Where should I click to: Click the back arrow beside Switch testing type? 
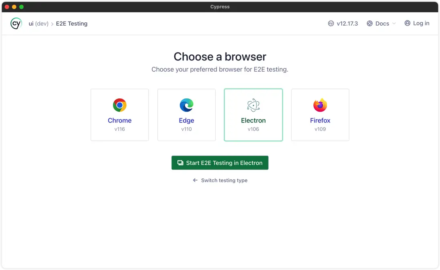(x=195, y=180)
